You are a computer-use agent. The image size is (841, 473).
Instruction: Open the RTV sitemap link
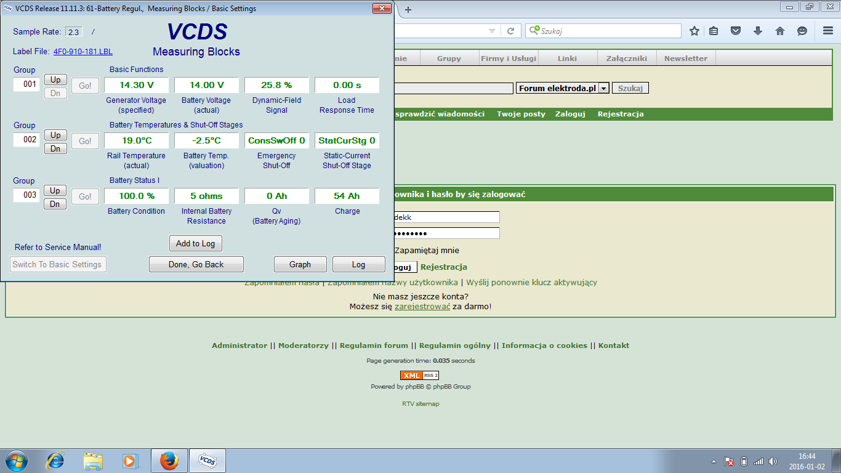[x=420, y=404]
